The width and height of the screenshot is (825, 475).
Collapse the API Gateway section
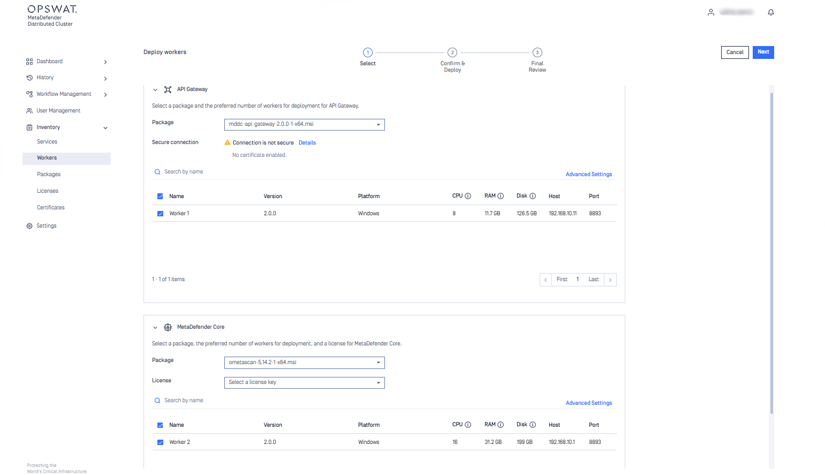coord(155,90)
